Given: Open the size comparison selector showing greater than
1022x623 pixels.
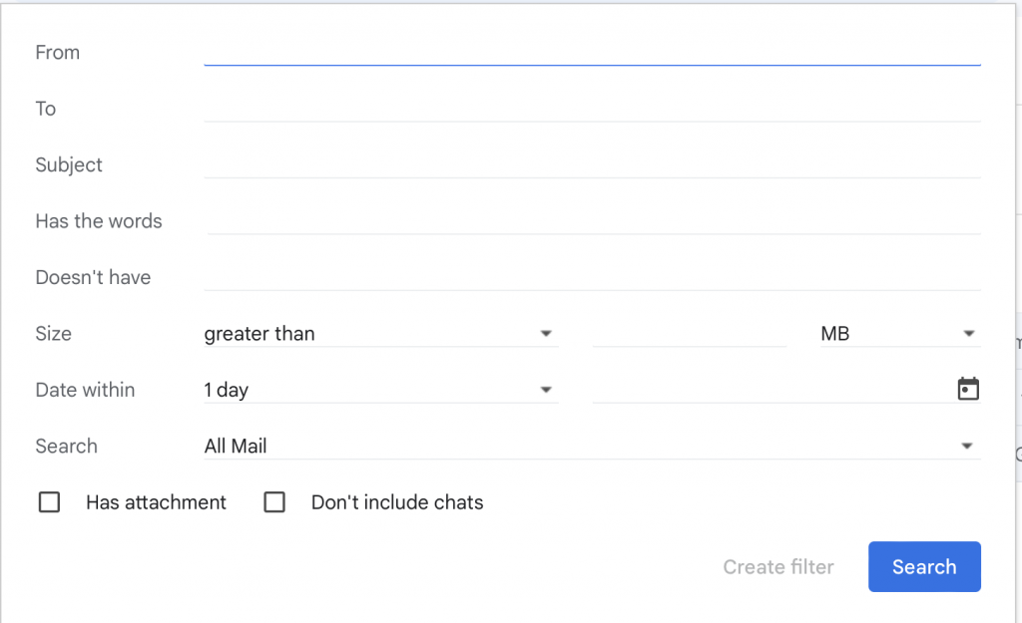Looking at the screenshot, I should pos(379,334).
